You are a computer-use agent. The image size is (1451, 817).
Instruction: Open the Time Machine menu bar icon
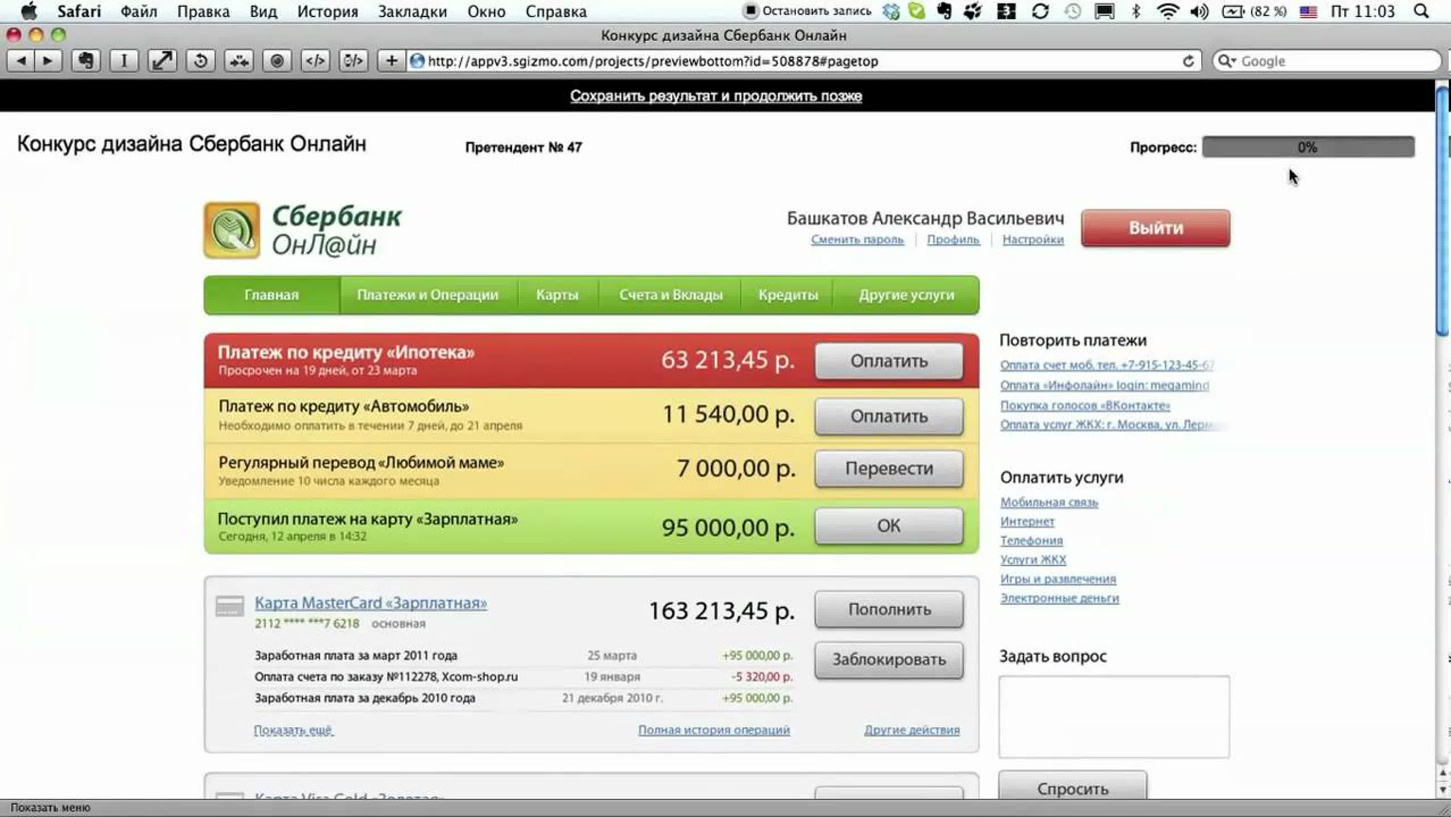coord(1073,11)
